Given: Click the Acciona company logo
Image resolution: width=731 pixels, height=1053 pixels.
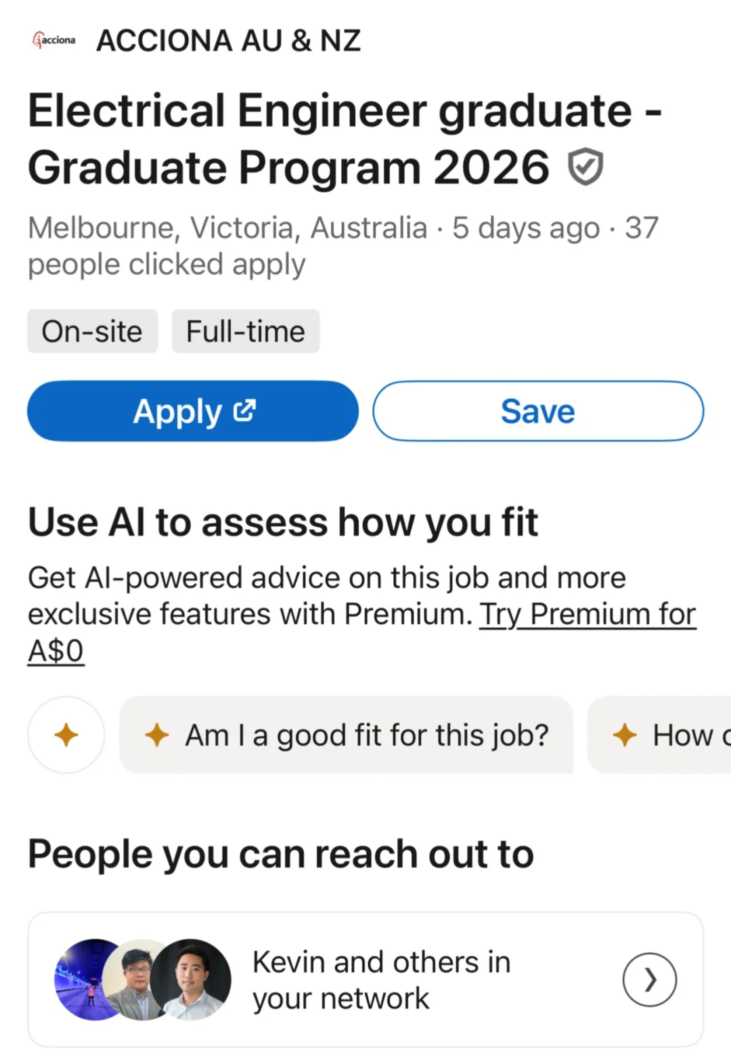Looking at the screenshot, I should pos(54,40).
